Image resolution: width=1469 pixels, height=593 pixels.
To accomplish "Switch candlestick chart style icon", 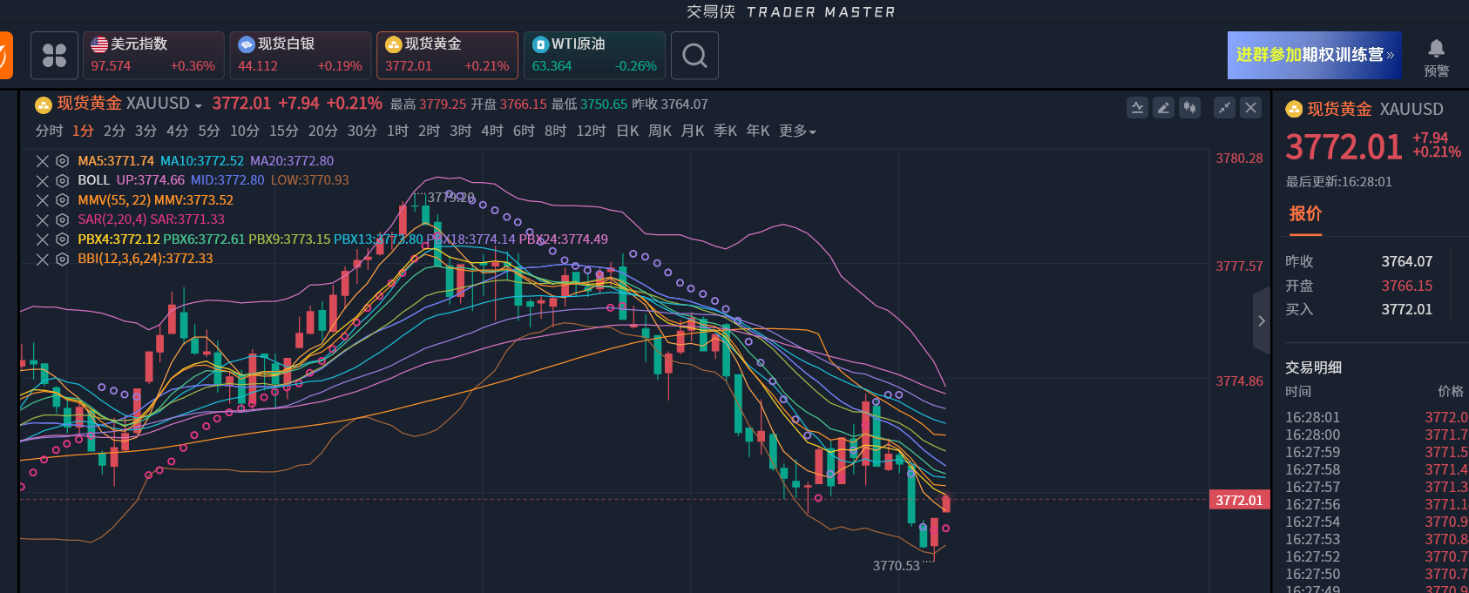I will 1189,108.
